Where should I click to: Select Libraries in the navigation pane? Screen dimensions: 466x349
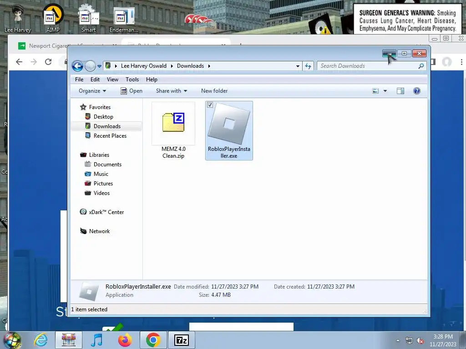pos(95,155)
